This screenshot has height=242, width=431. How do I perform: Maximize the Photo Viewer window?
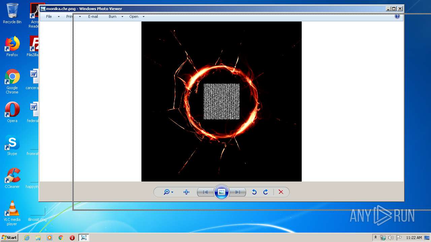click(394, 9)
